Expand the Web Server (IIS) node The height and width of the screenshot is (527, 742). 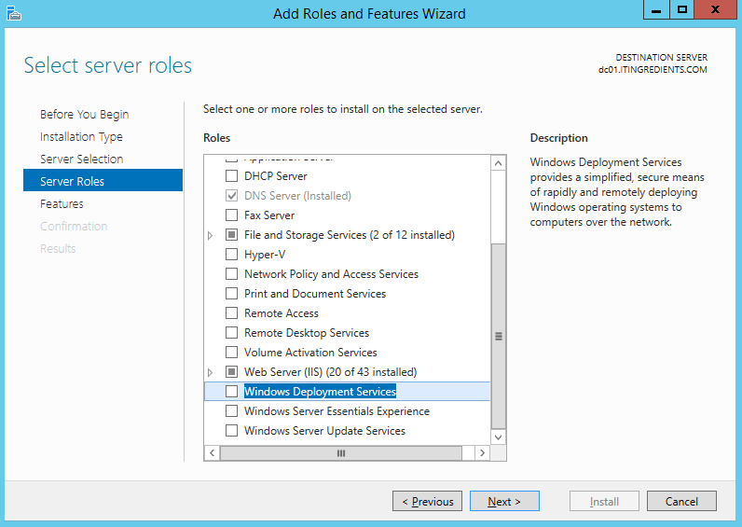pyautogui.click(x=211, y=372)
